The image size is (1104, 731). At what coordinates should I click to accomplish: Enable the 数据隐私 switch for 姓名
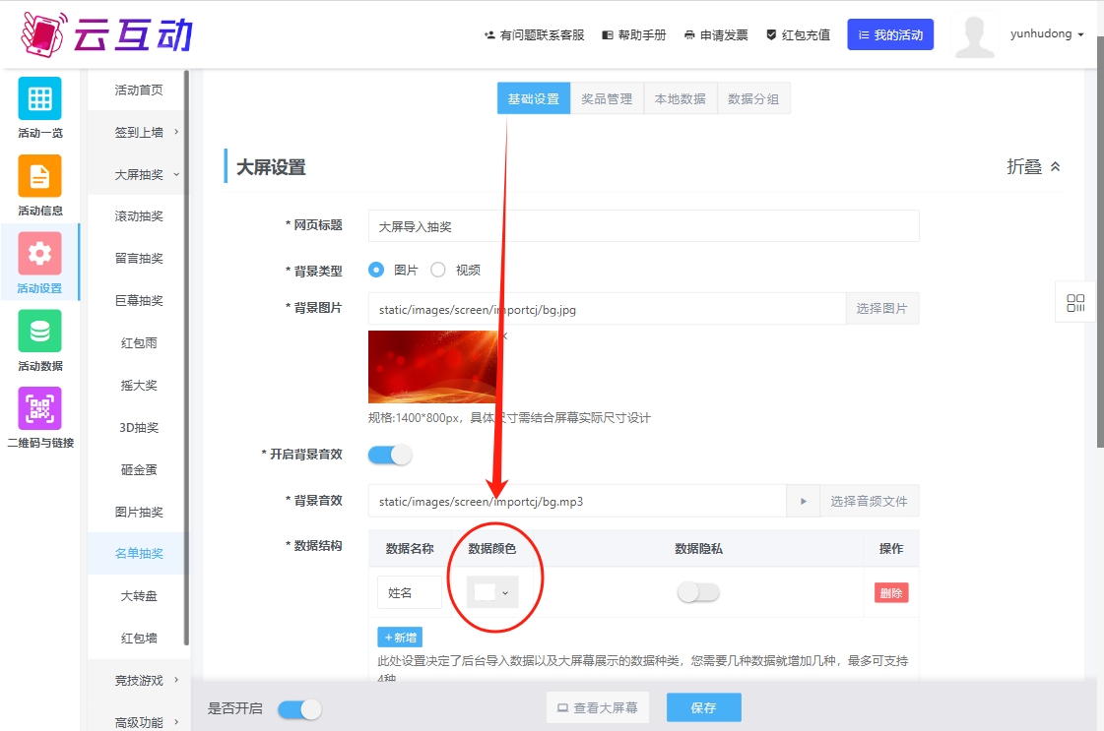(x=698, y=592)
